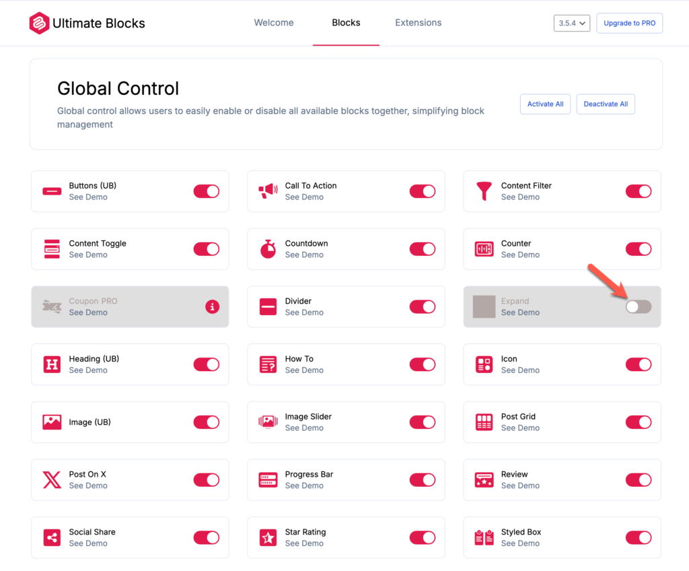The width and height of the screenshot is (689, 571).
Task: Click the Image Slider block icon
Action: 268,422
